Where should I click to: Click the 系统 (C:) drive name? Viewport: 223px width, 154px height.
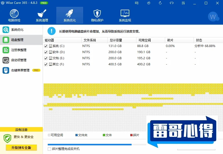pyautogui.click(x=58, y=46)
